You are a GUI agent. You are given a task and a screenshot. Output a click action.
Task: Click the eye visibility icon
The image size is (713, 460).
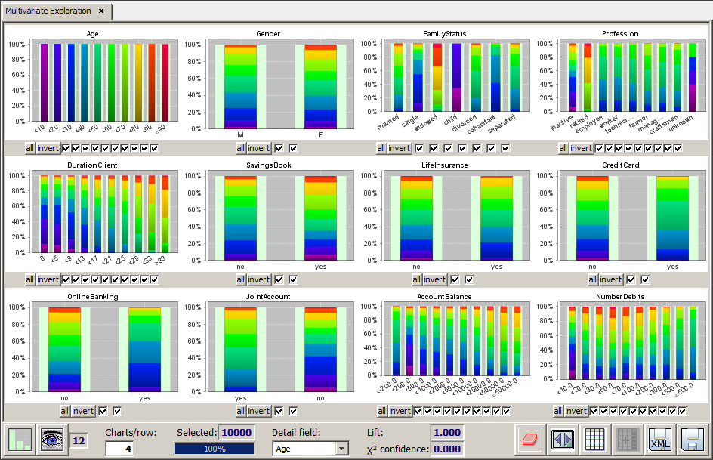tap(52, 440)
